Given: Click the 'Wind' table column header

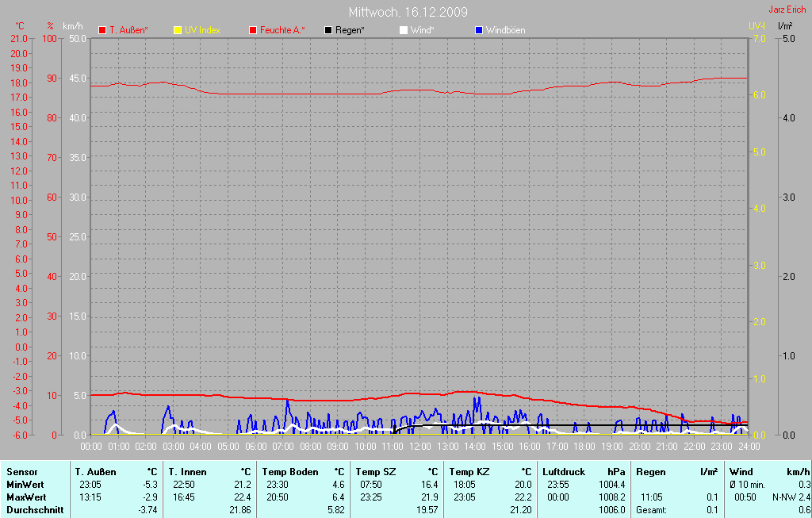Looking at the screenshot, I should [x=741, y=472].
